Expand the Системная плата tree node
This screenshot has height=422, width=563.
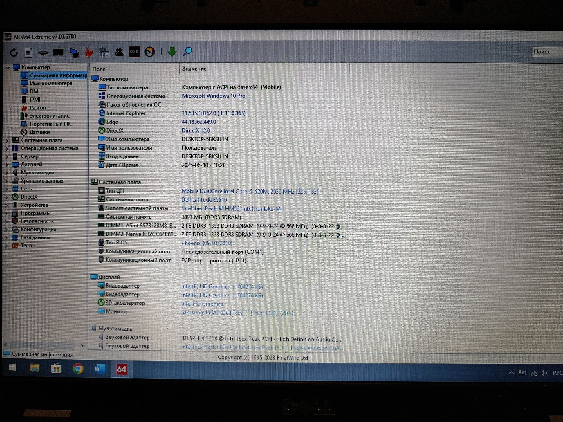[x=7, y=140]
